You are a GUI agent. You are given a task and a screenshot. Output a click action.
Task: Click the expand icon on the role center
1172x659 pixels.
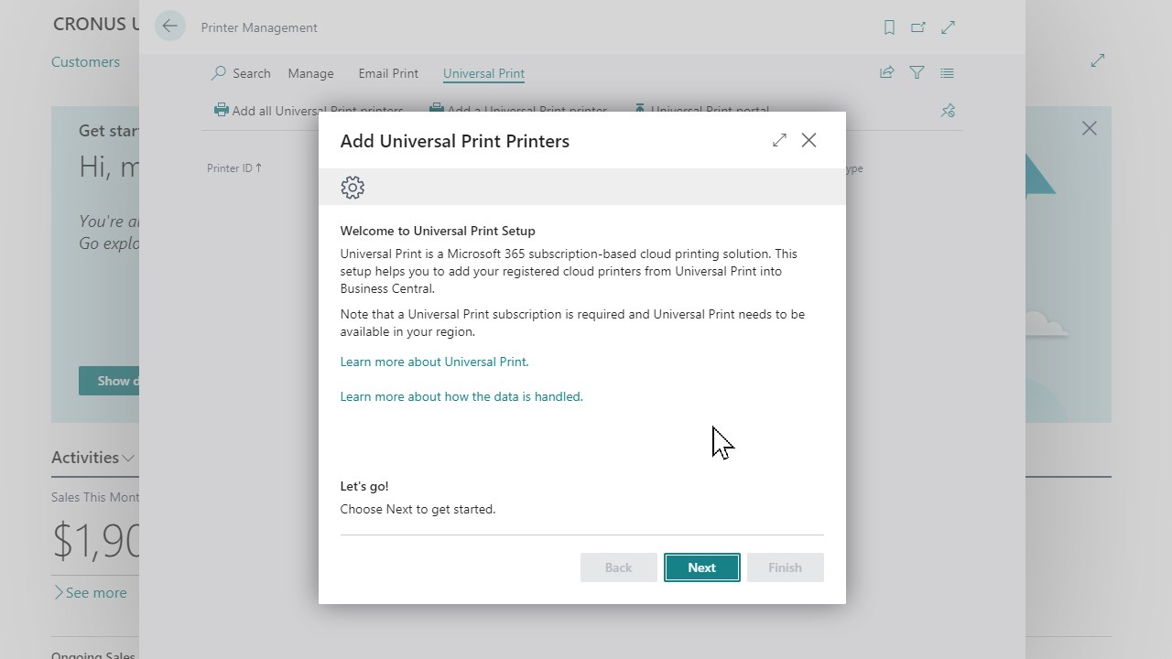tap(1098, 60)
